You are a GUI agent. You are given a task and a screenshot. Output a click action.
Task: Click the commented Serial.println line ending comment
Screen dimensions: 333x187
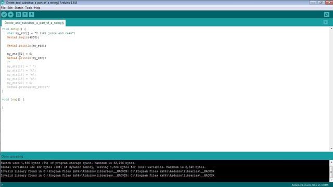(x=28, y=87)
